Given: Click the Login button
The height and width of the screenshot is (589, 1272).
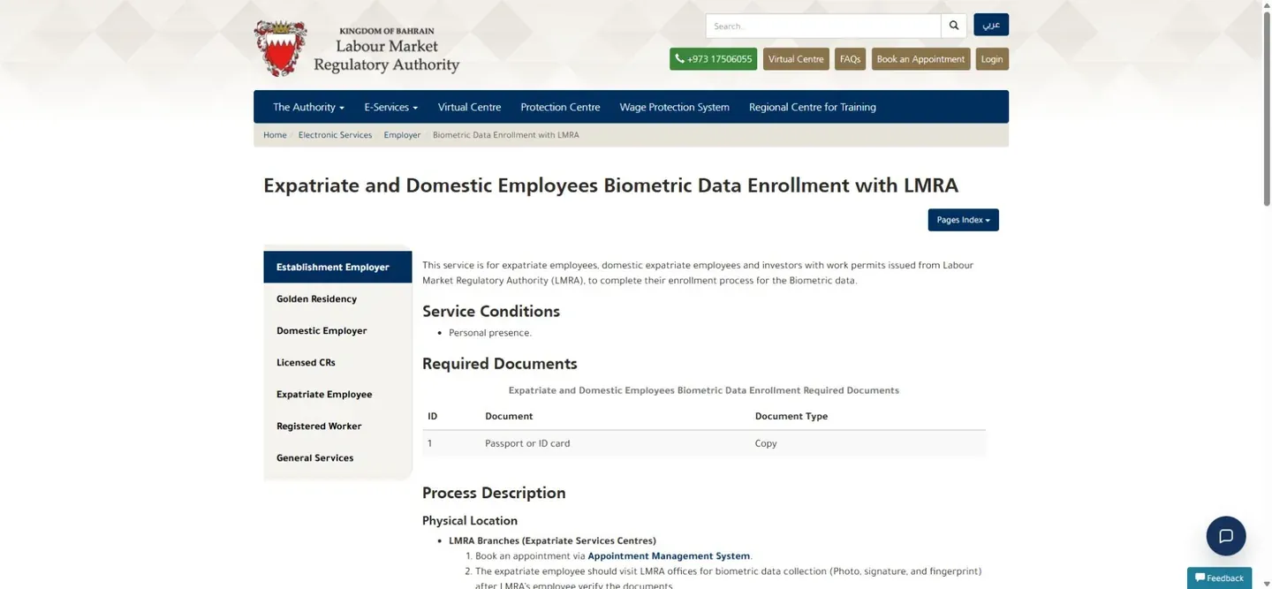Looking at the screenshot, I should point(992,59).
